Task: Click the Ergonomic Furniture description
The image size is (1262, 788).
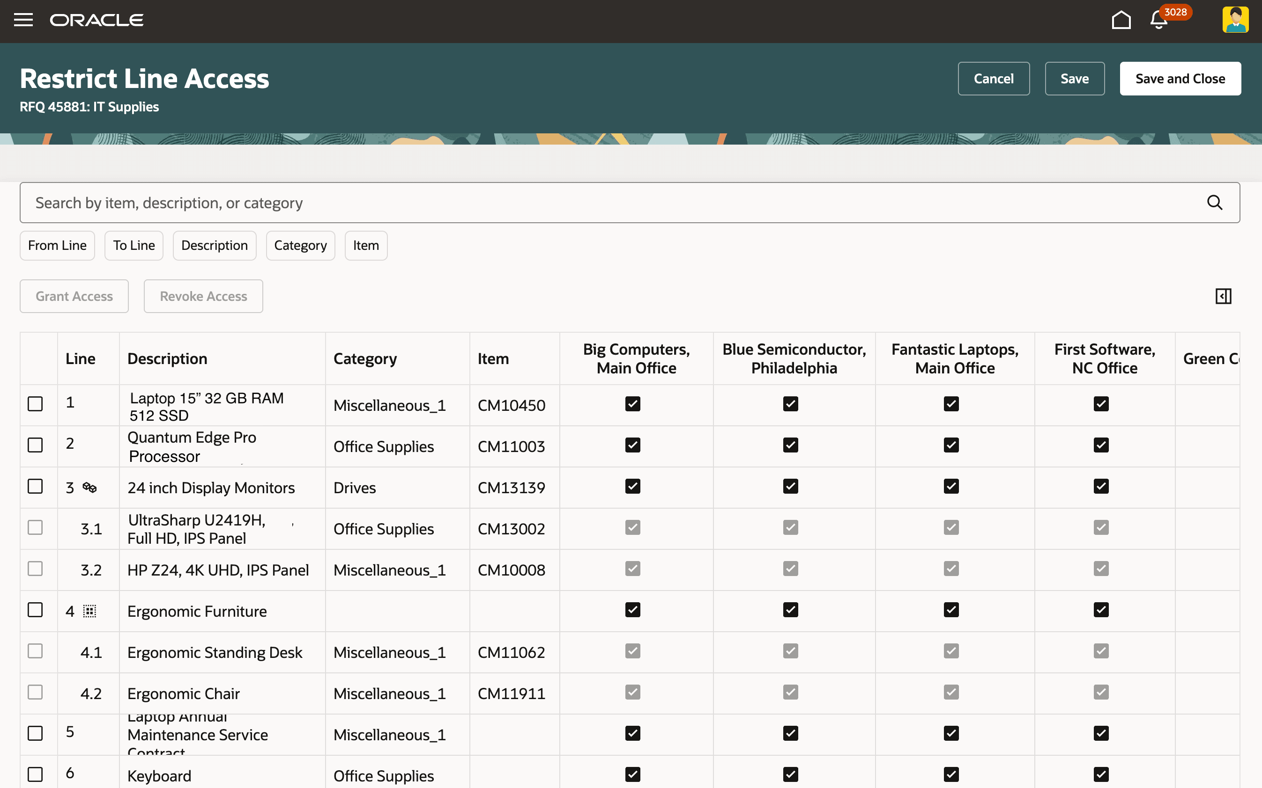Action: [x=197, y=611]
